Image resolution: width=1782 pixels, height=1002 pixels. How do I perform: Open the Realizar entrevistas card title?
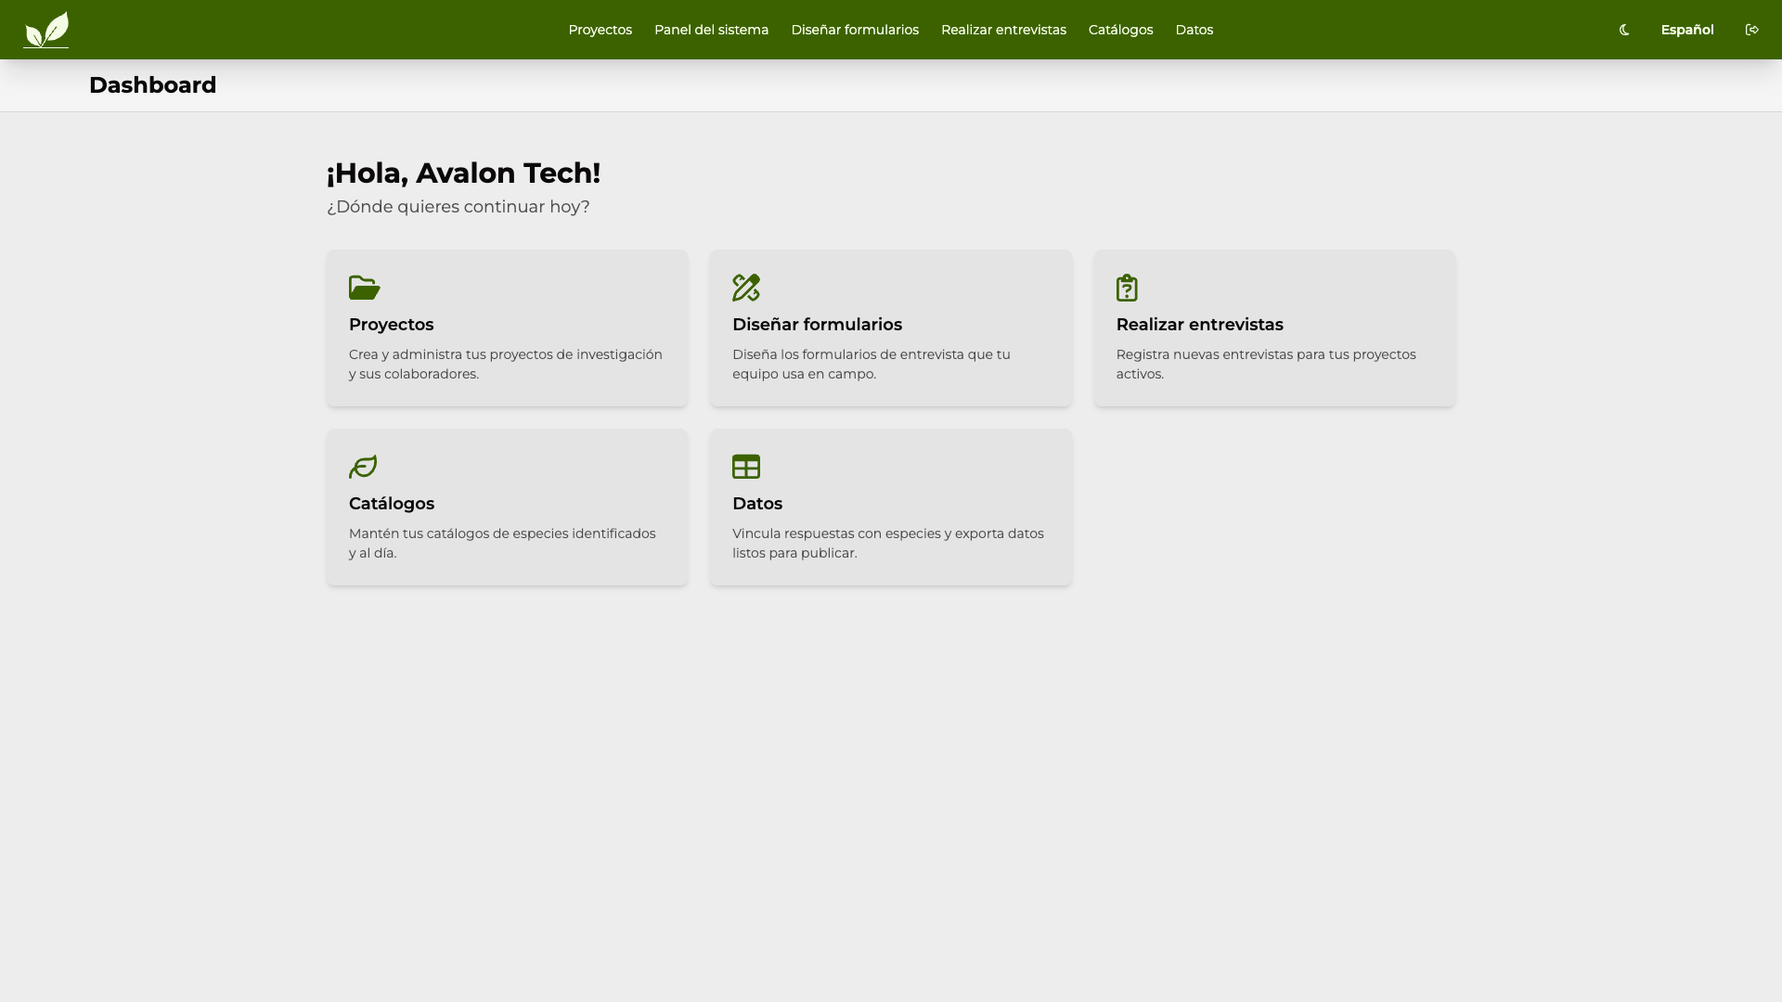[1199, 325]
